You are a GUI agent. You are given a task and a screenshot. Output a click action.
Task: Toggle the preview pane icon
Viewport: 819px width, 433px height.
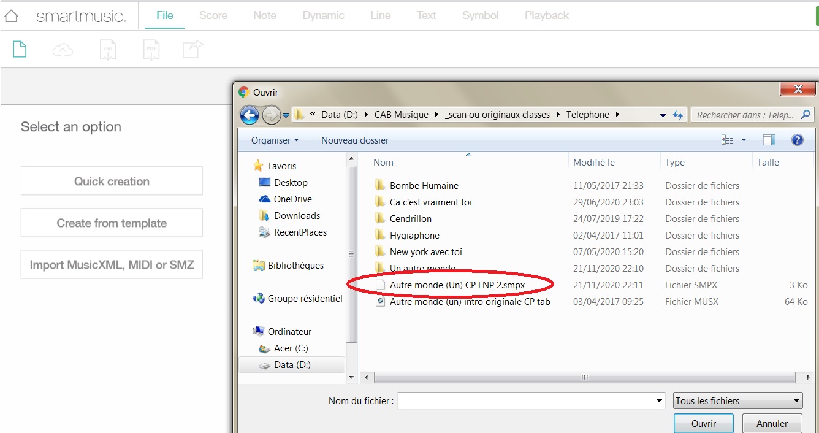click(x=769, y=140)
